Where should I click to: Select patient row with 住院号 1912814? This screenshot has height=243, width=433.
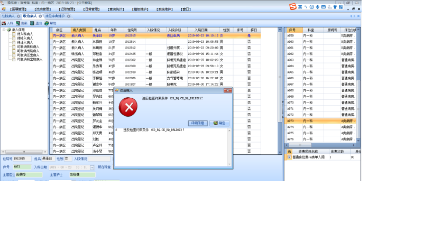pos(156,42)
